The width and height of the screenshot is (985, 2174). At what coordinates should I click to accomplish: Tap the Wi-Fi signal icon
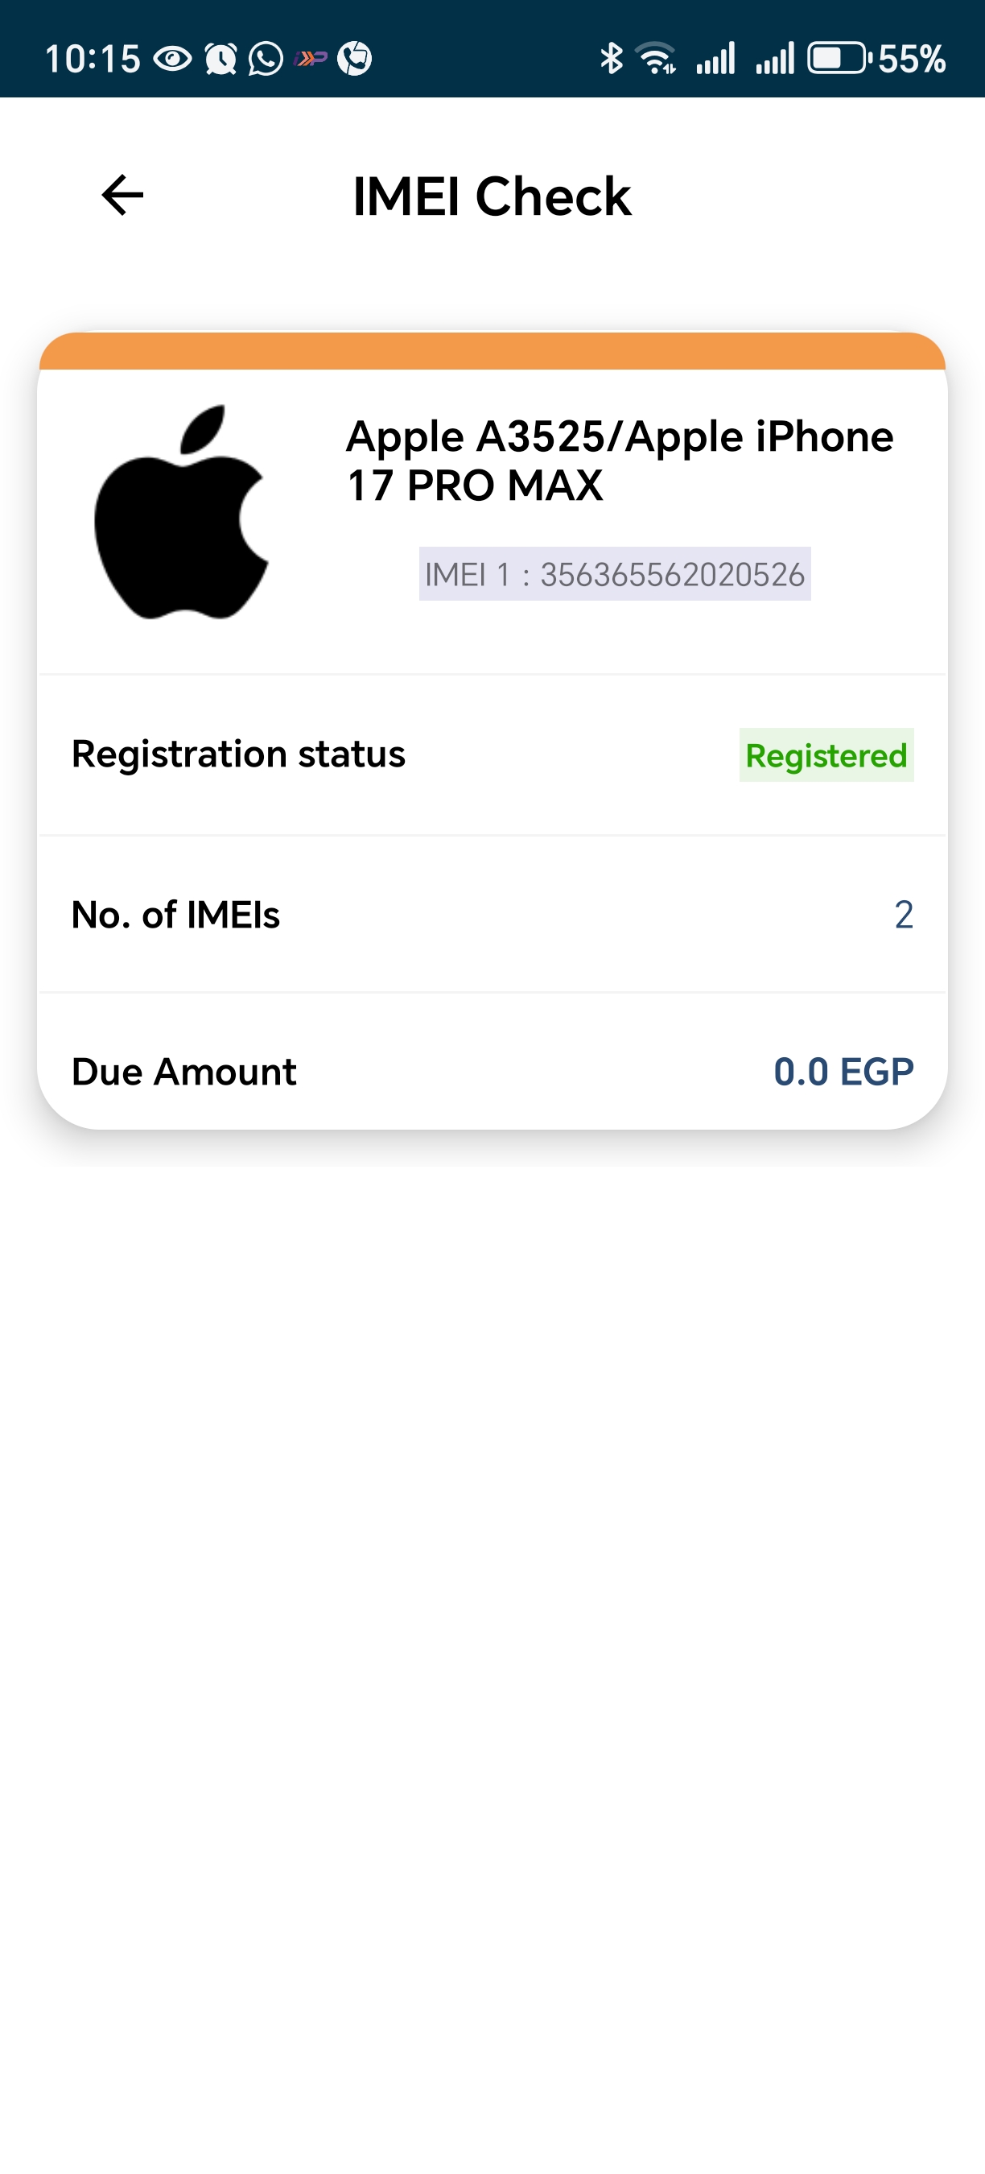coord(657,58)
